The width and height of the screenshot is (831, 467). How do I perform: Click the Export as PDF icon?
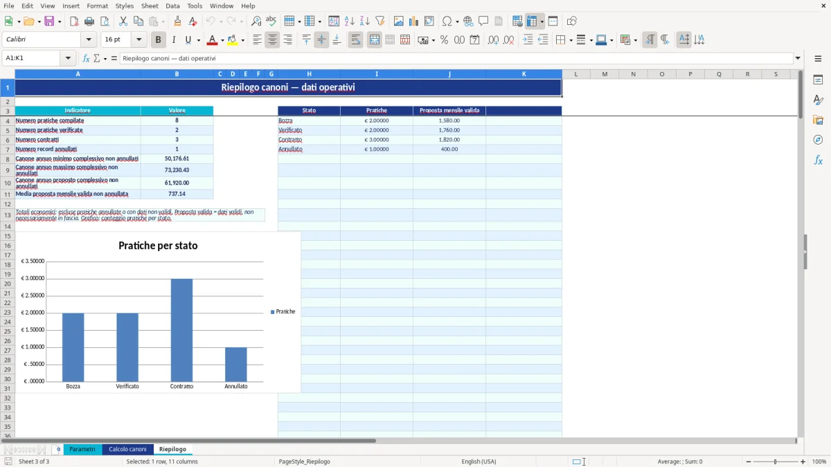(74, 21)
